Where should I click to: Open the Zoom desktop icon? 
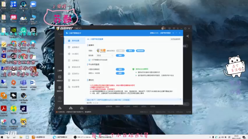tap(33, 5)
